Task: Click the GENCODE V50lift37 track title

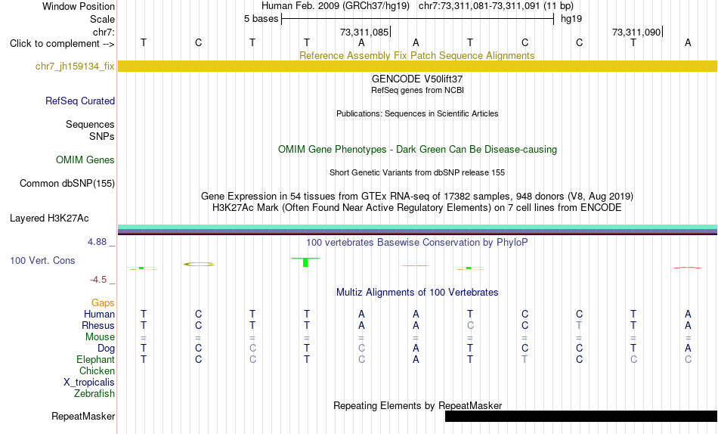Action: [417, 79]
